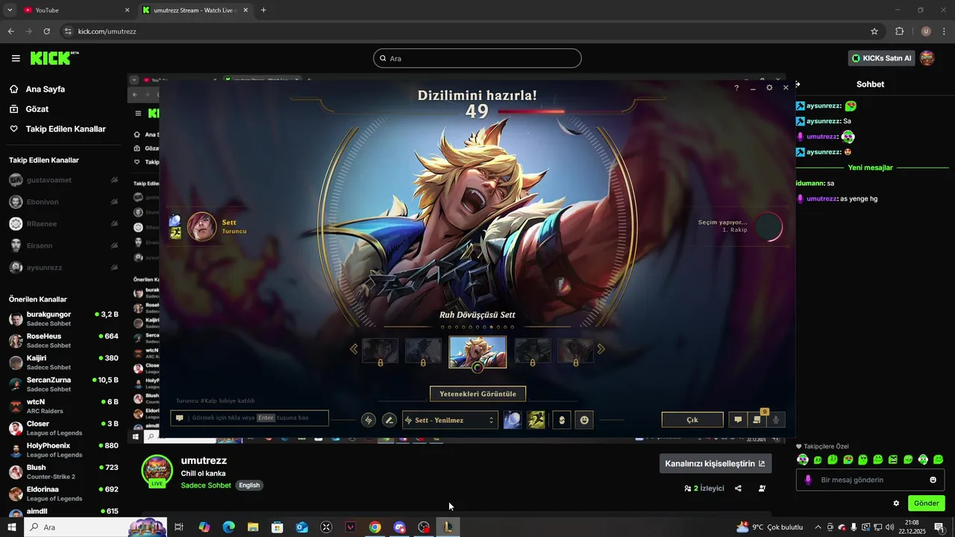Open emote picker in champion select
Image resolution: width=955 pixels, height=537 pixels.
[584, 420]
